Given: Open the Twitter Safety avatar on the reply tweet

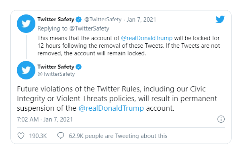Looking at the screenshot, I should point(26,24).
